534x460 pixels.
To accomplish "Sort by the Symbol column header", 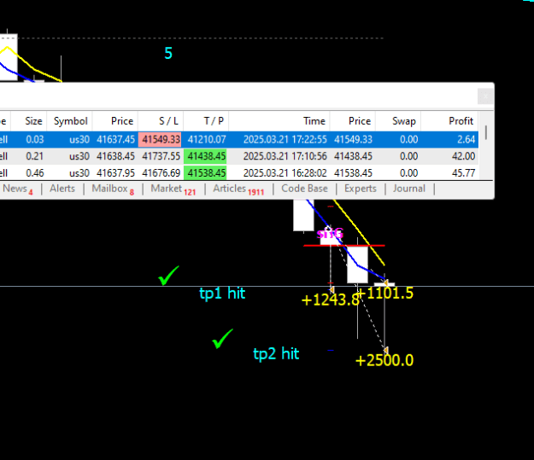I will (71, 121).
